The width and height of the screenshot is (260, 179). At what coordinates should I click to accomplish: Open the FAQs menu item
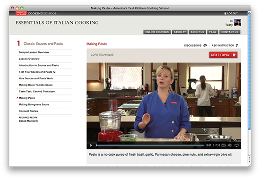[x=212, y=32]
